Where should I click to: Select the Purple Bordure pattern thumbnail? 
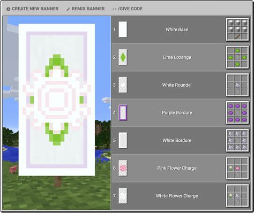pyautogui.click(x=123, y=113)
